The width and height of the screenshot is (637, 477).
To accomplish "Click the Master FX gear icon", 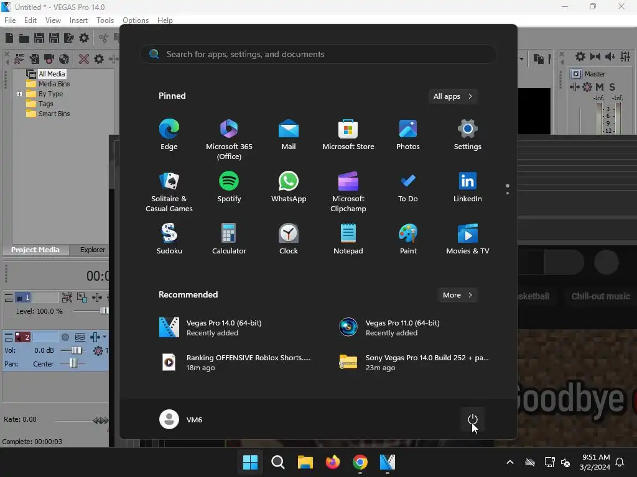I will [587, 87].
